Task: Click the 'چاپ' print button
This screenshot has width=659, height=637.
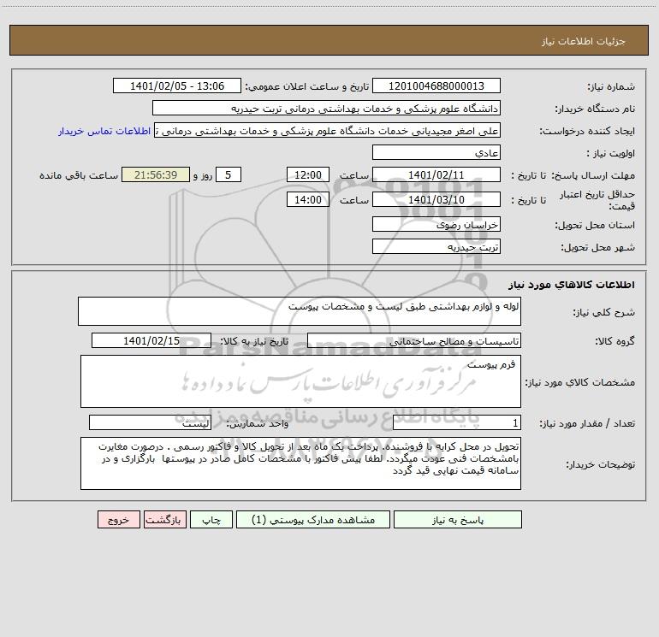Action: (x=211, y=520)
